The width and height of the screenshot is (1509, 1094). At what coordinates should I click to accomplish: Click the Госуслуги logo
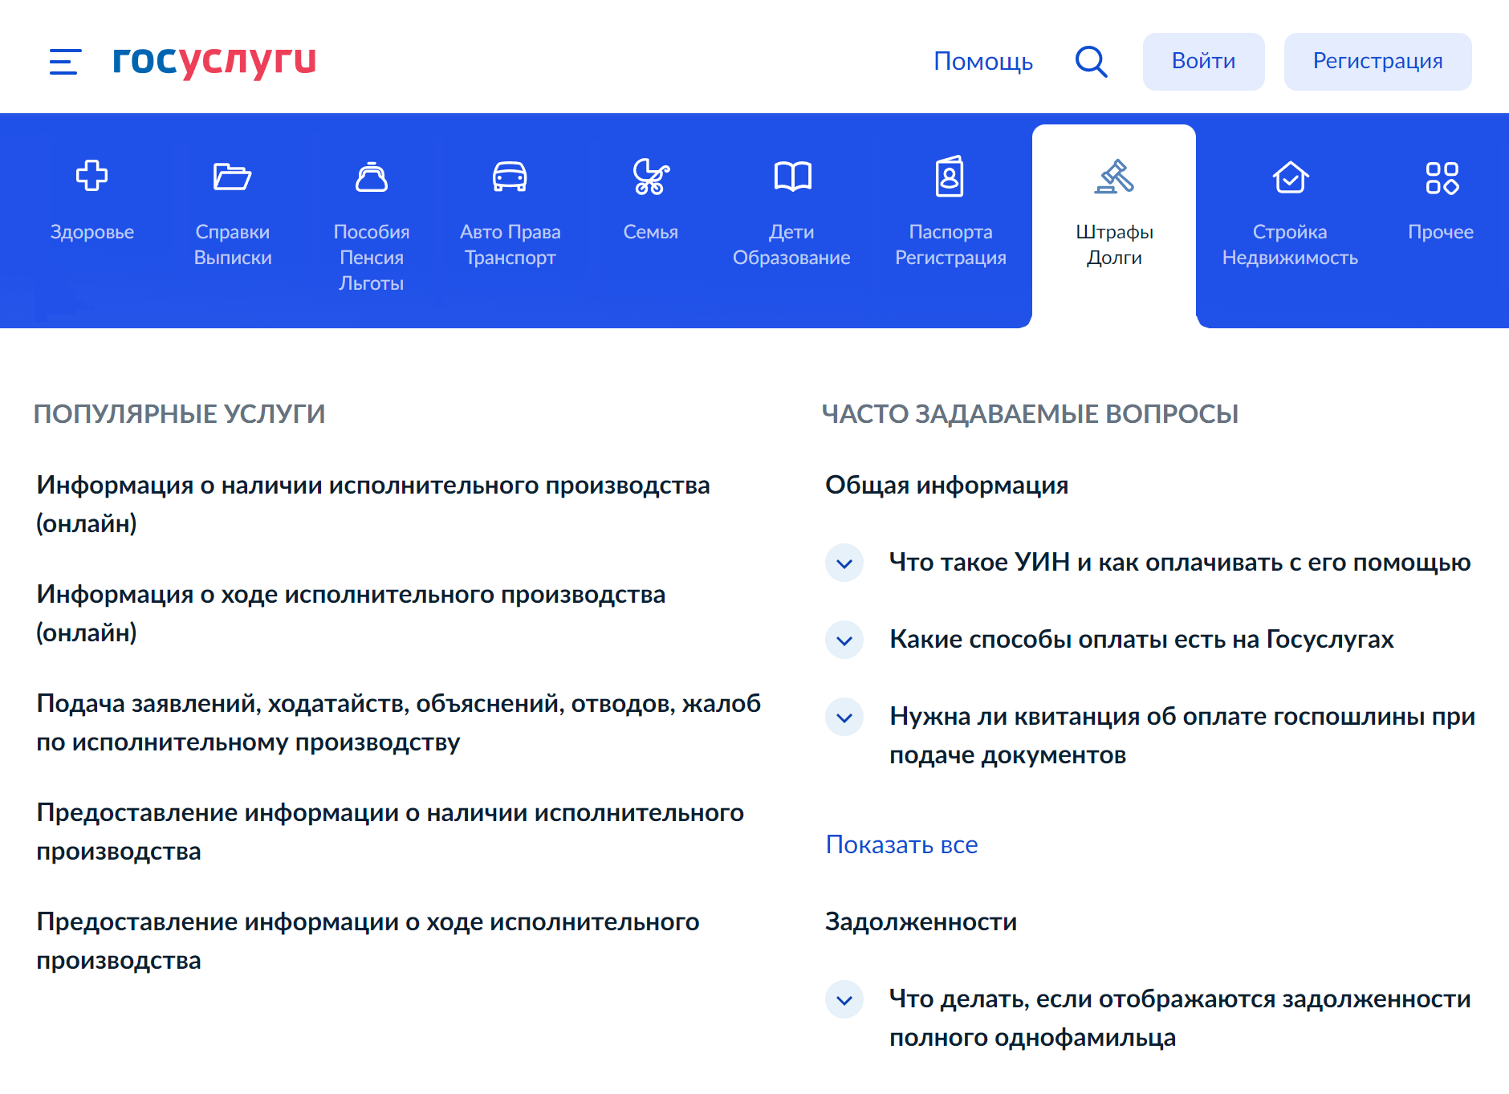[x=214, y=61]
